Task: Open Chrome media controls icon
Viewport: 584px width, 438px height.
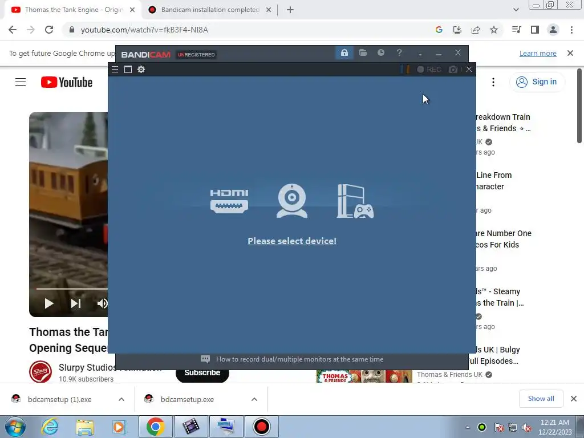Action: tap(516, 30)
